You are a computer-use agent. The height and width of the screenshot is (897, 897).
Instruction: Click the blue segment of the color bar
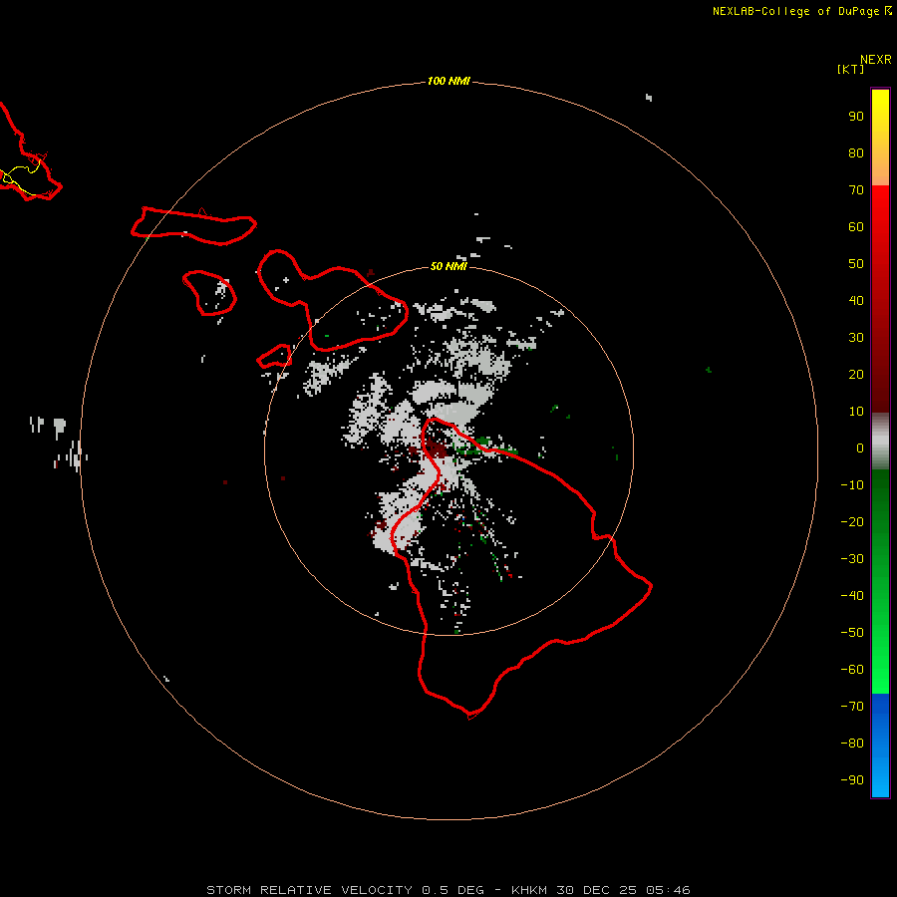click(x=880, y=746)
